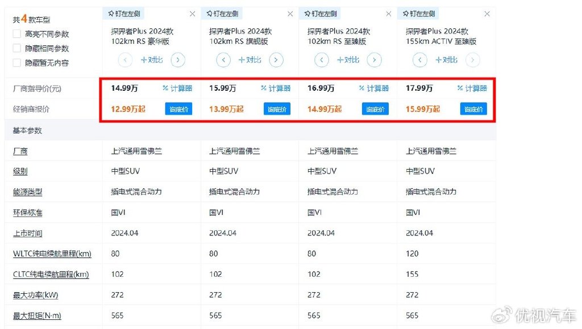Viewport: 582px width, 329px height.
Task: Go to previous model for 豪华版 column
Action: click(x=125, y=60)
